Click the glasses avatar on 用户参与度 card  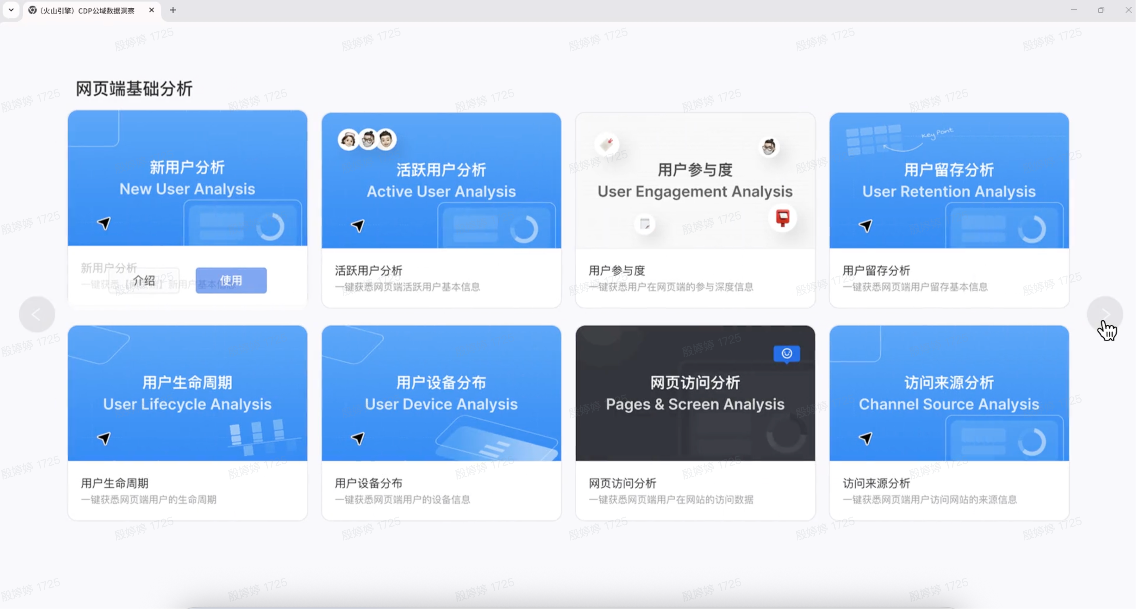coord(769,147)
